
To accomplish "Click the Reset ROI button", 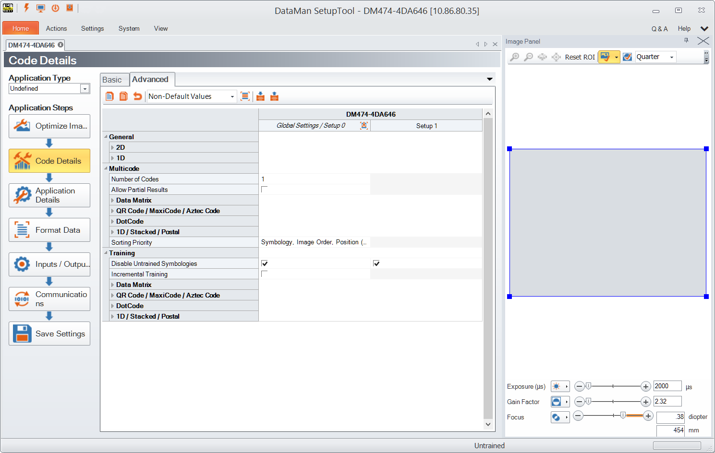I will (580, 57).
